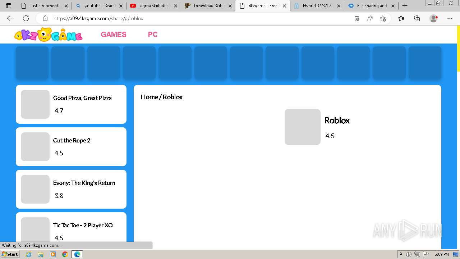Click the 3.8 rating under Evony
Screen dimensions: 460x259
(x=59, y=196)
